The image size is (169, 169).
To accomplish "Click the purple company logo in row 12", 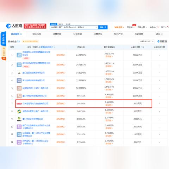I will click(19, 142).
